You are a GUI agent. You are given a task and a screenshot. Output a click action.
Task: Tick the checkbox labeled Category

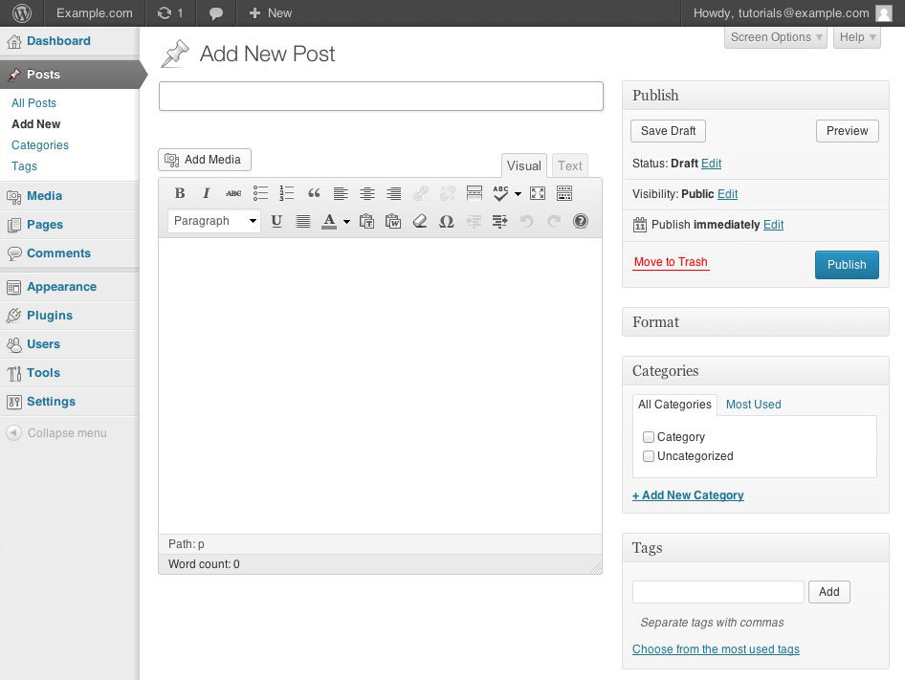pos(649,437)
